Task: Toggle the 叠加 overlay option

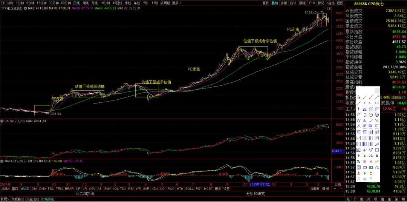Action: point(275,3)
